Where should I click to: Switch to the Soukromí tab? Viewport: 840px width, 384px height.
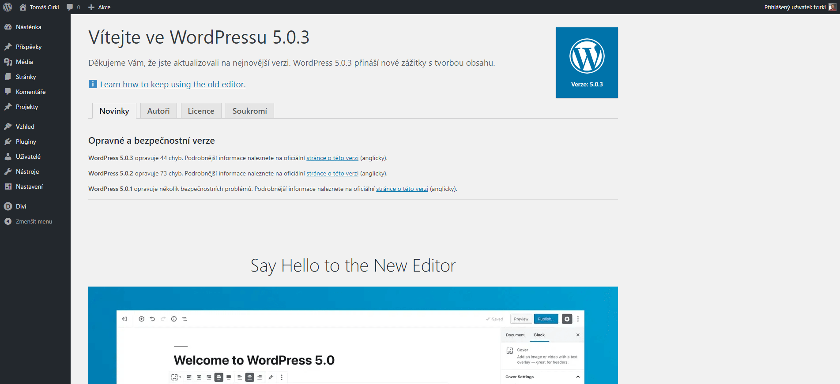point(250,111)
